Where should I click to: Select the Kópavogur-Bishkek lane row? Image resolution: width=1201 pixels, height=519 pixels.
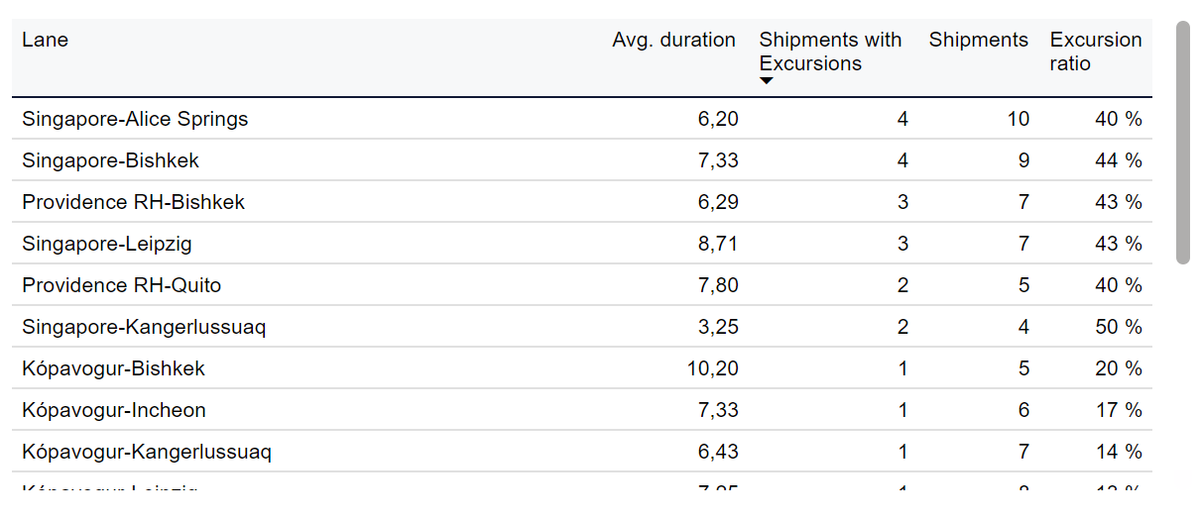(582, 368)
